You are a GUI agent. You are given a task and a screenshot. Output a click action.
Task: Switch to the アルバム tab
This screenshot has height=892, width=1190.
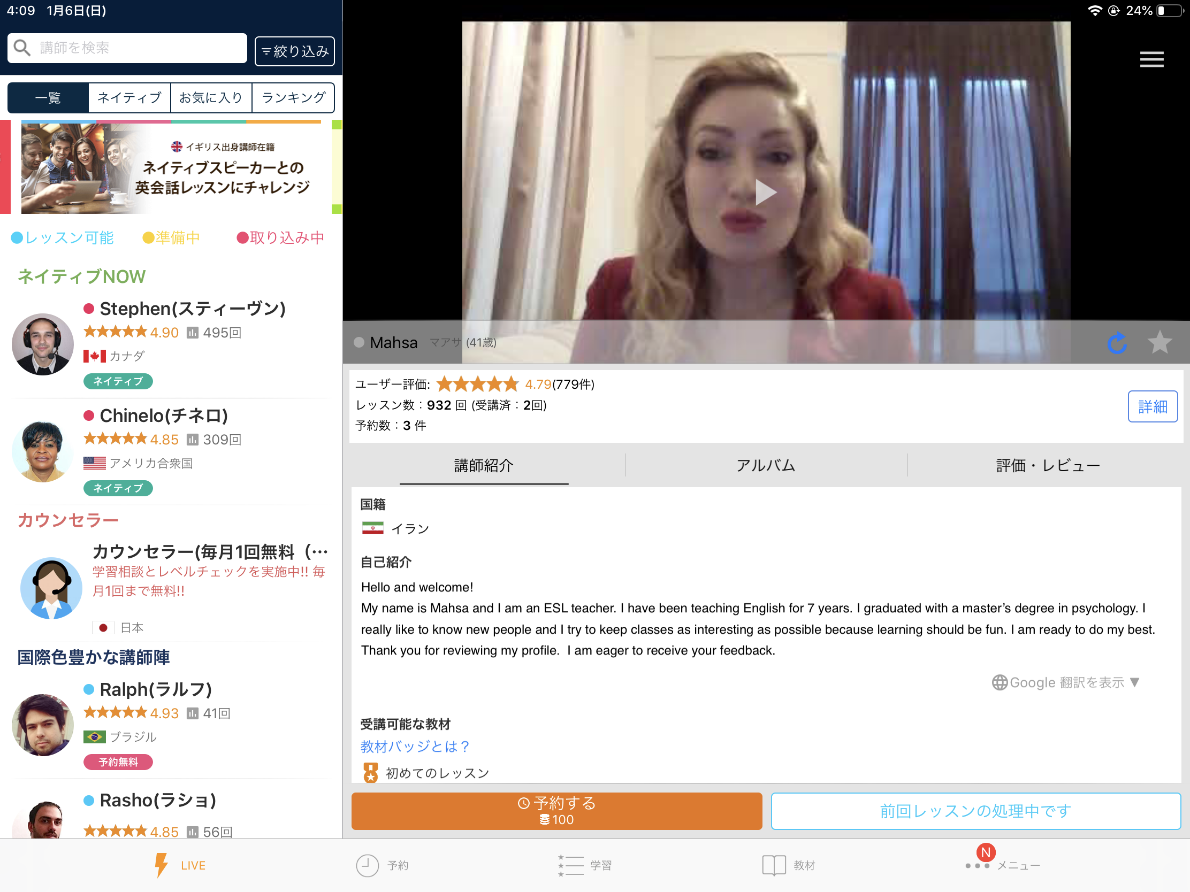(766, 465)
